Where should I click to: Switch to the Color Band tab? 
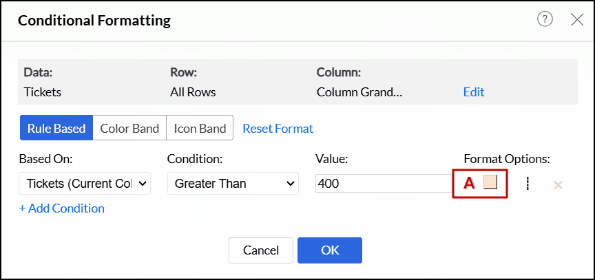click(129, 128)
